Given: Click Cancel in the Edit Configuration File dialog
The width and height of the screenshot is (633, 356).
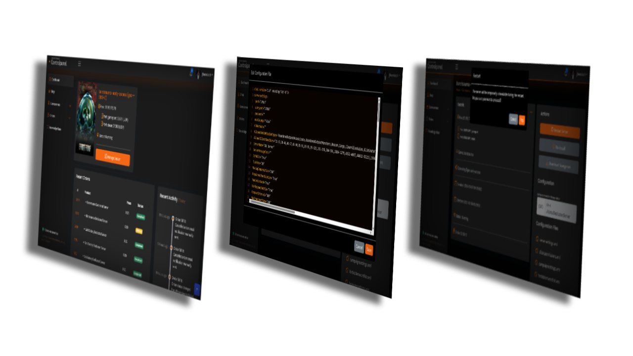Looking at the screenshot, I should [359, 247].
